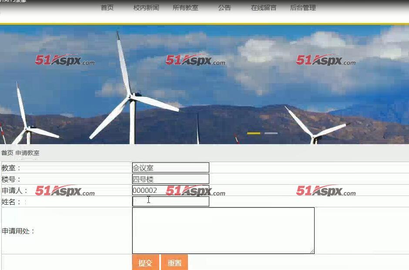Click the 申请人 field containing 000002

[x=171, y=190]
